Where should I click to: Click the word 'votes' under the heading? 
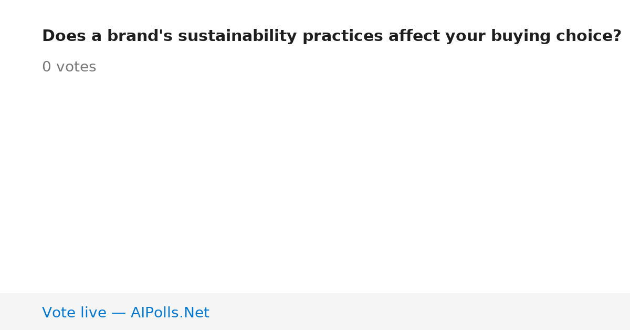coord(76,68)
